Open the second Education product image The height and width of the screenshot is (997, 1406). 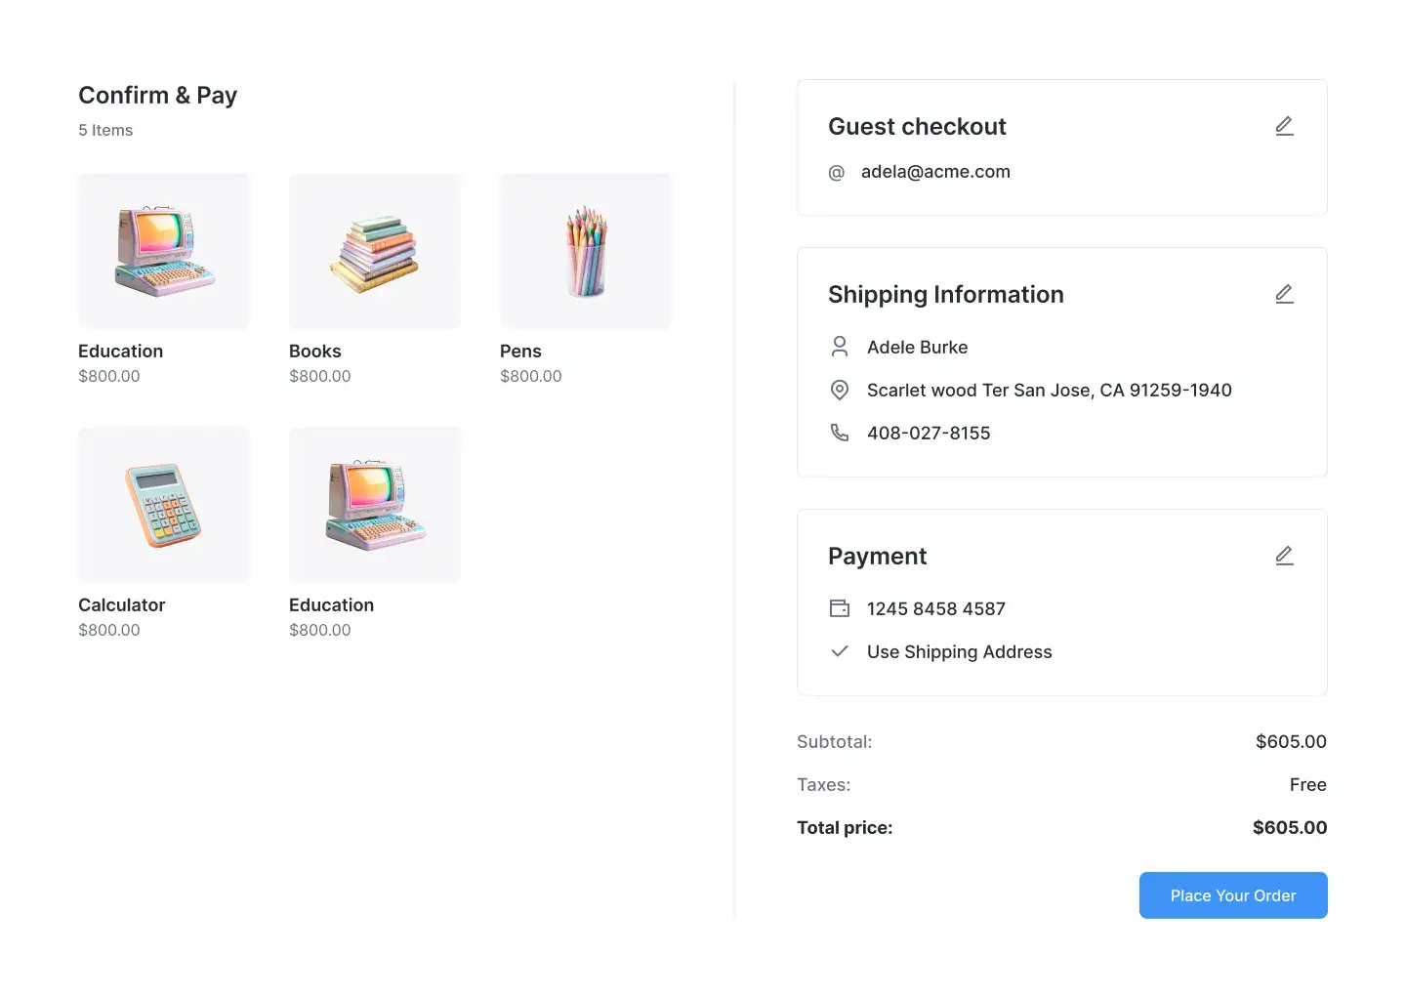(375, 506)
